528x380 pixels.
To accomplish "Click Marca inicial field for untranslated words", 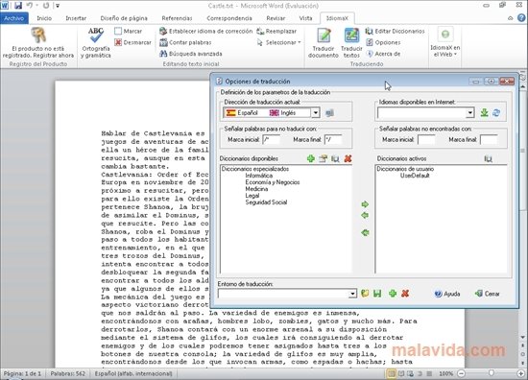I will pos(271,140).
